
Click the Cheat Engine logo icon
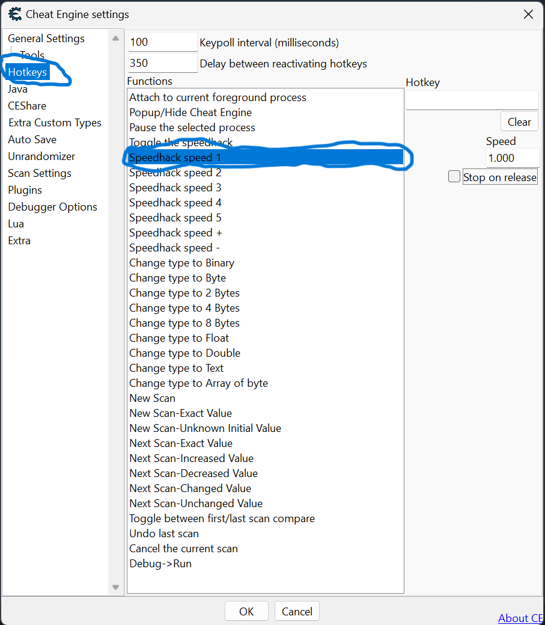pyautogui.click(x=15, y=14)
